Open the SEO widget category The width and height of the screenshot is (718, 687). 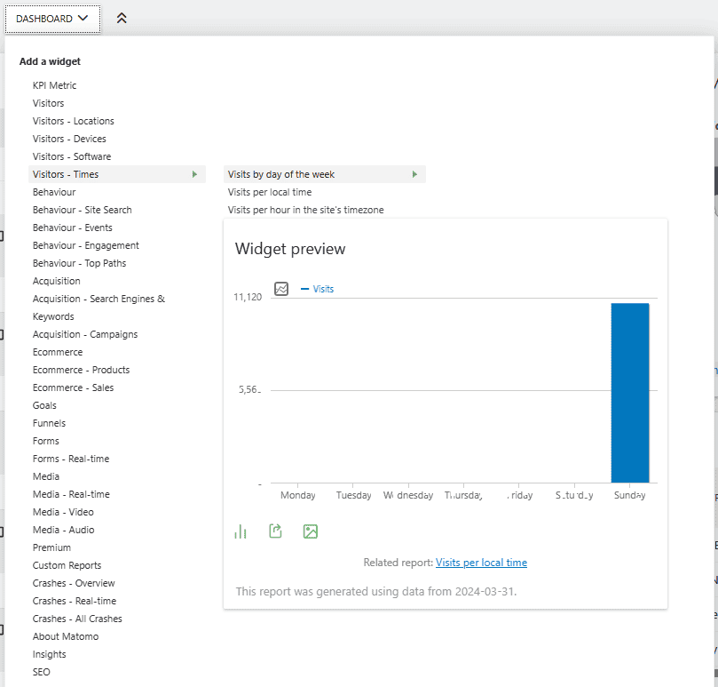point(41,672)
